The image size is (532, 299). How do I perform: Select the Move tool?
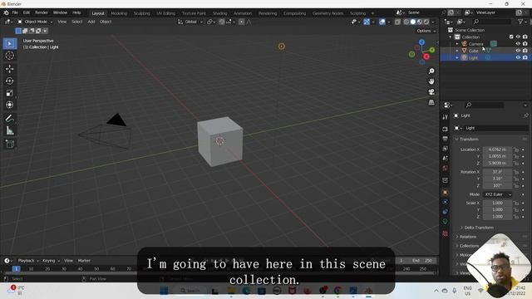[x=9, y=69]
